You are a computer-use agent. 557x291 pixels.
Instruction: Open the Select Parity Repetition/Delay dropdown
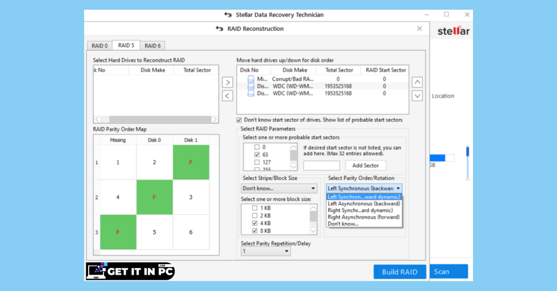click(x=266, y=252)
